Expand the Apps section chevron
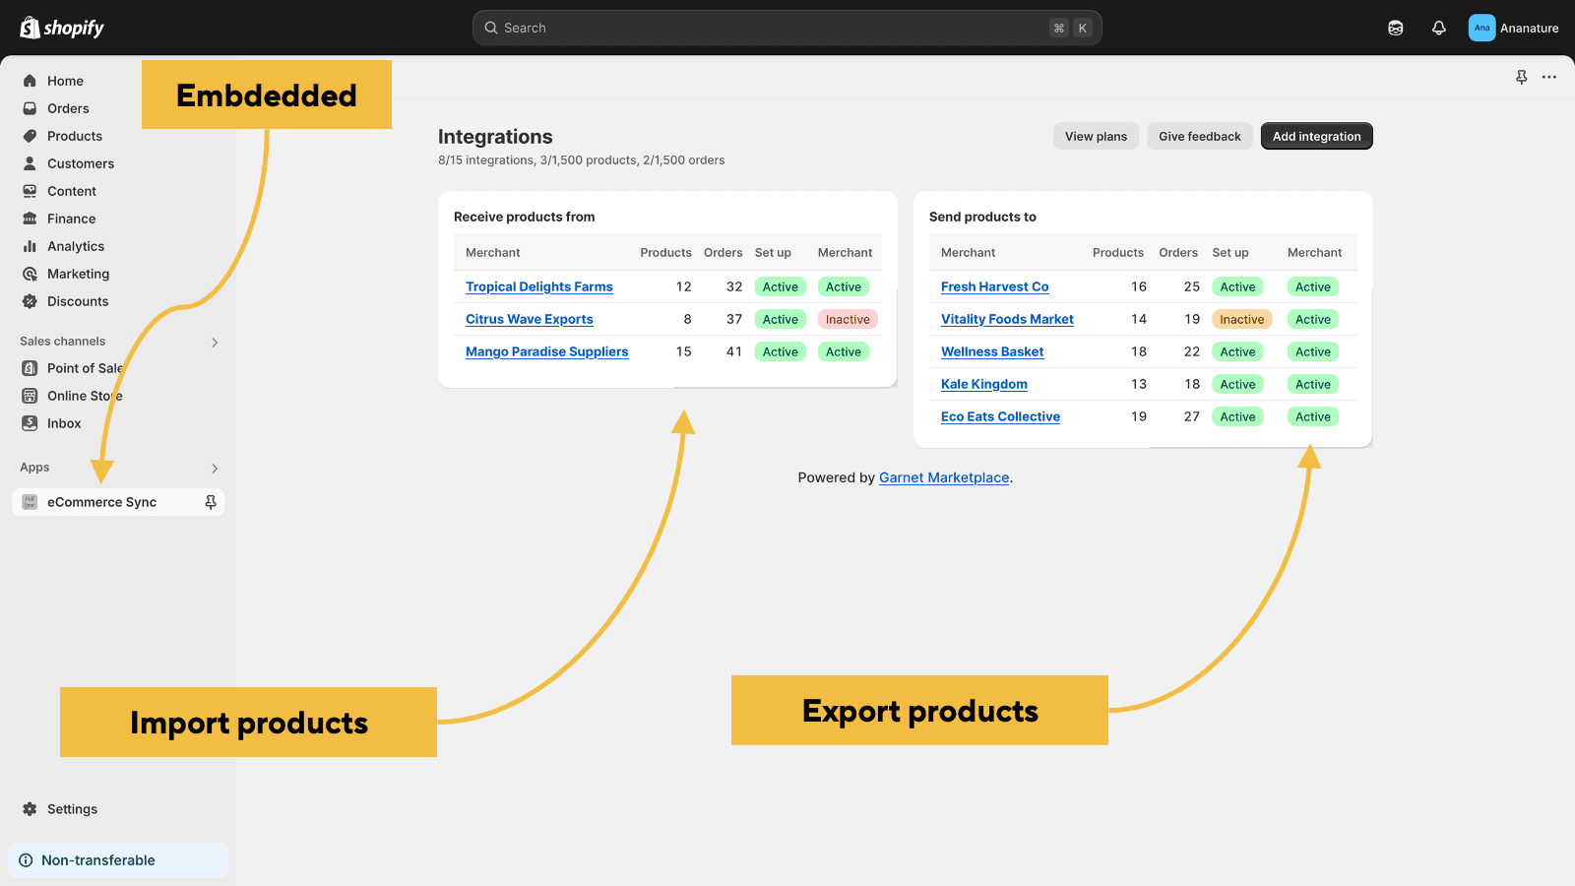This screenshot has width=1575, height=886. [214, 468]
